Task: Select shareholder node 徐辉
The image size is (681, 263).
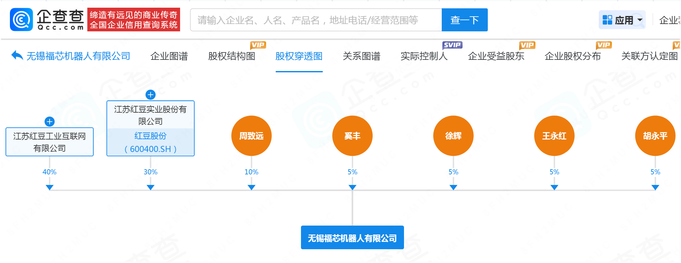Action: [453, 136]
